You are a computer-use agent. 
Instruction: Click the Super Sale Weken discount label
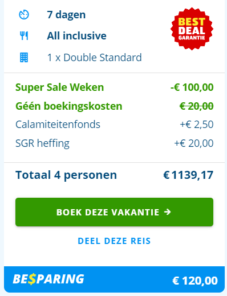click(60, 87)
